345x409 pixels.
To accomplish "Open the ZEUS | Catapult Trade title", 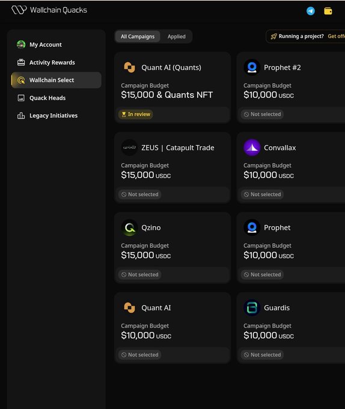I will (x=178, y=147).
